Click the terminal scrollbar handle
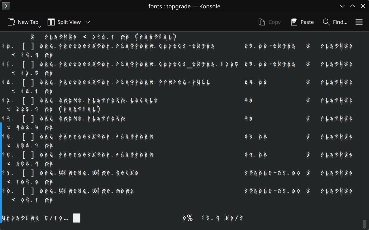Screen dimensions: 369x230 (x=364, y=224)
